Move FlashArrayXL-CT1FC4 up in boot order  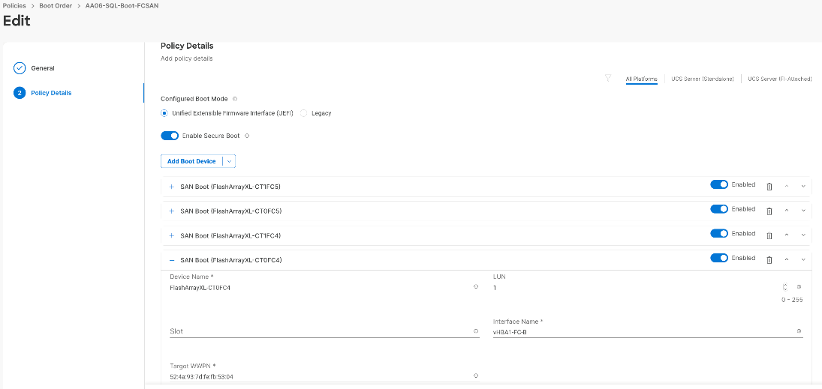point(787,235)
